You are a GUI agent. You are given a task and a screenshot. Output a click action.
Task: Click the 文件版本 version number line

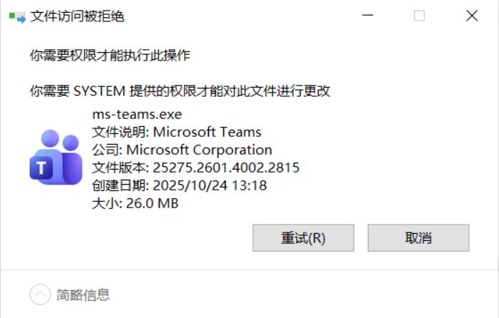coord(195,168)
